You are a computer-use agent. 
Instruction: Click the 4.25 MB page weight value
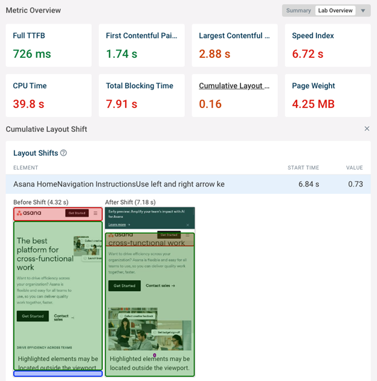click(314, 104)
